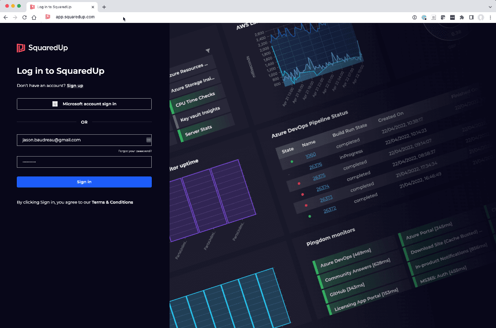The height and width of the screenshot is (328, 496).
Task: Go to the browser home page icon
Action: pos(34,17)
